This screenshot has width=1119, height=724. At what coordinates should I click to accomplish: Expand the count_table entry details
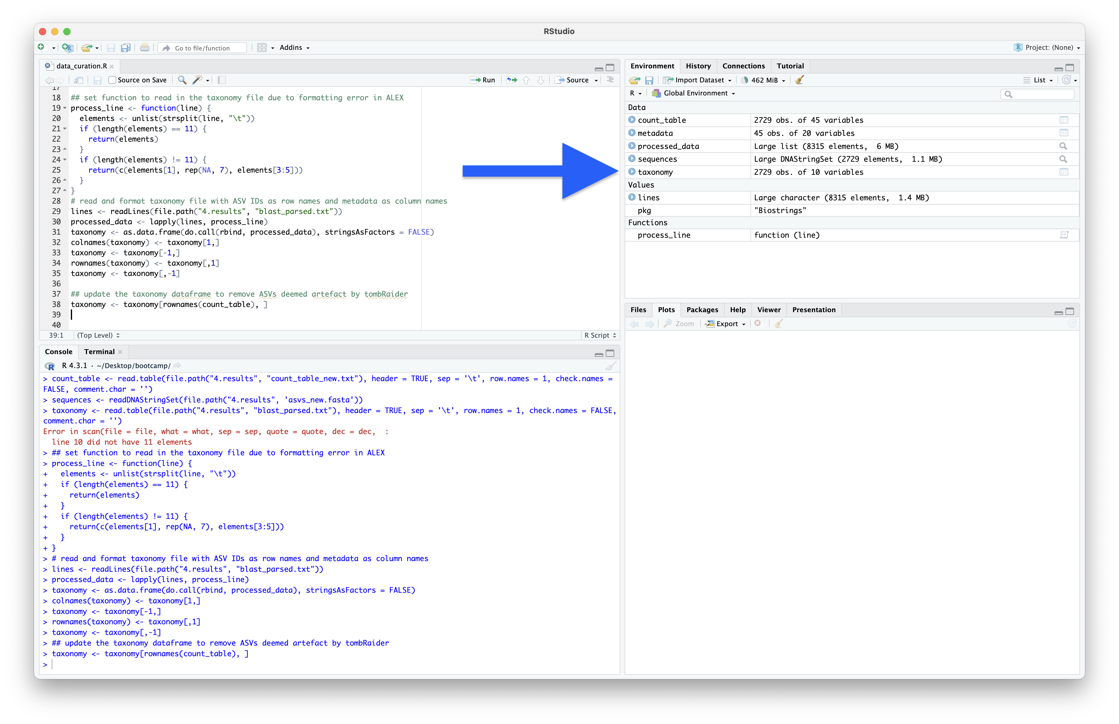pos(632,120)
